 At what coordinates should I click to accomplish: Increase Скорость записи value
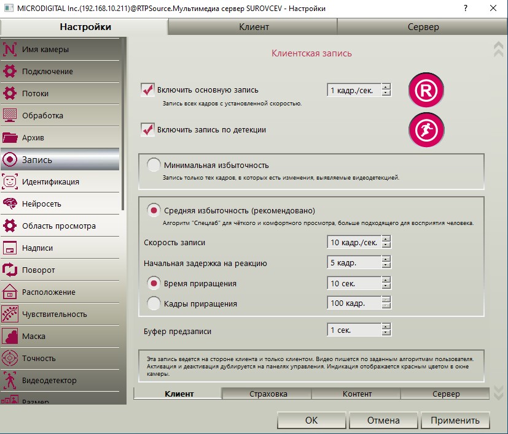click(386, 239)
